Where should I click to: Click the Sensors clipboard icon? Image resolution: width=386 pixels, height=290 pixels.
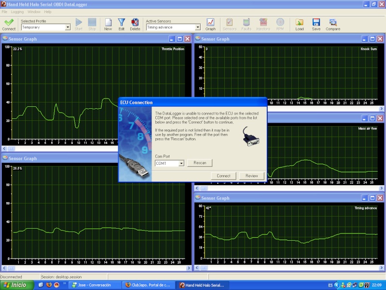pyautogui.click(x=230, y=25)
